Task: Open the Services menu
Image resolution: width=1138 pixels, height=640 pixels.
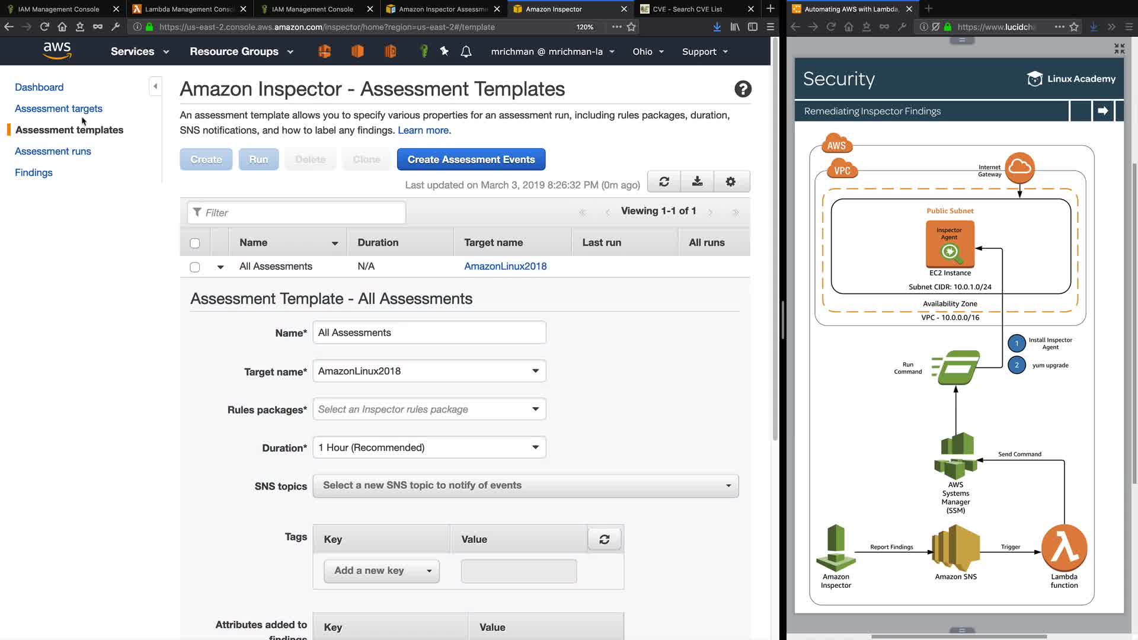Action: 139,52
